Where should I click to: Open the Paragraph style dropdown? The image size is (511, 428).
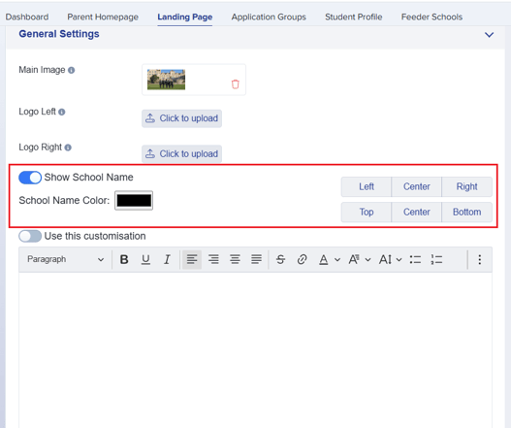66,260
